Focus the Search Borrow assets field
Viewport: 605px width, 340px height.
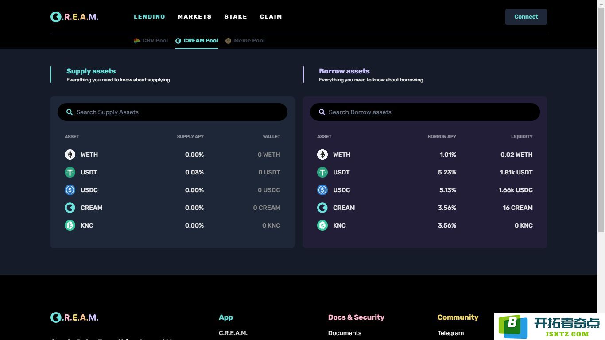click(x=425, y=112)
